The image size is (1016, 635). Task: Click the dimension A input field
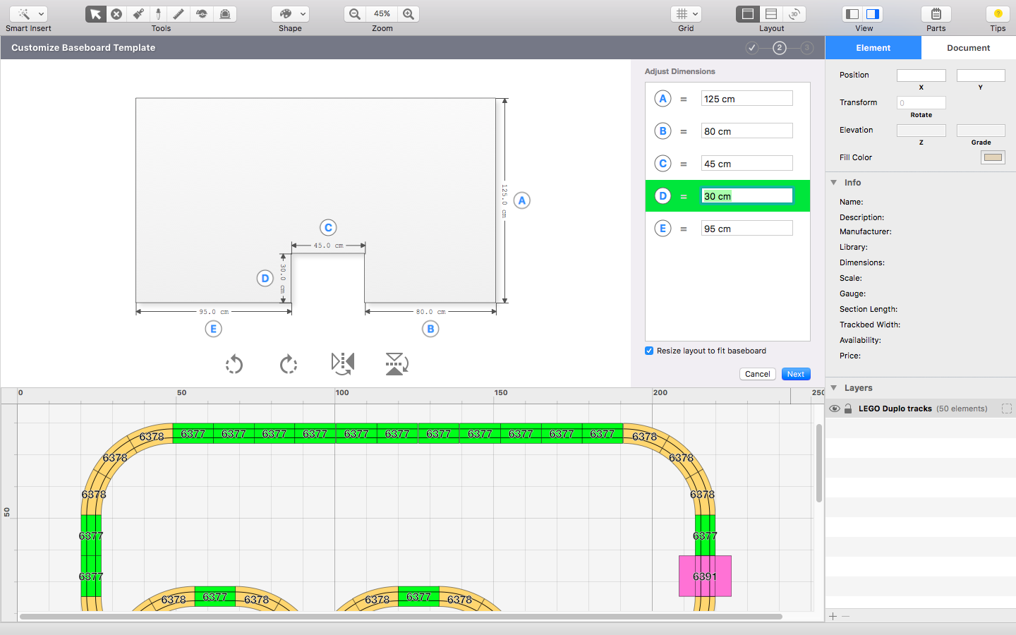[x=746, y=99]
